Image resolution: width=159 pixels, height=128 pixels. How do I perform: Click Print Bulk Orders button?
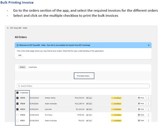(x=83, y=76)
